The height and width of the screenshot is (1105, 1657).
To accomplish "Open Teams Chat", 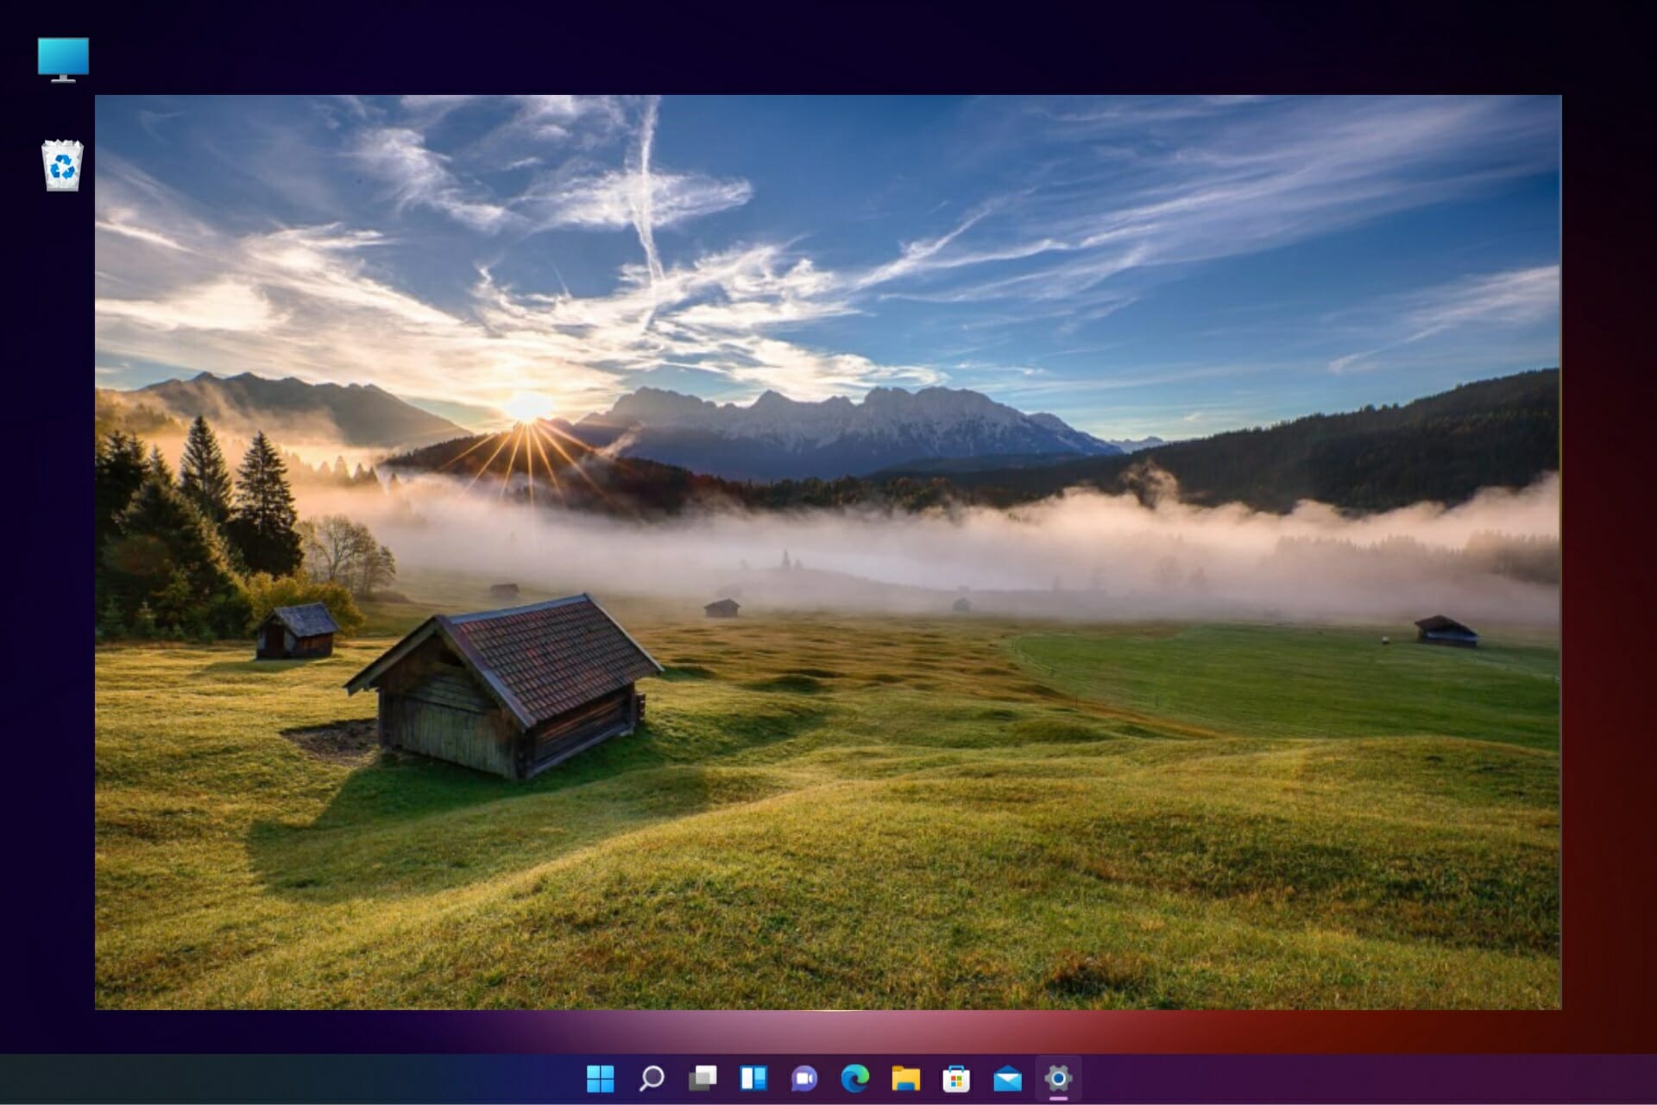I will [805, 1079].
